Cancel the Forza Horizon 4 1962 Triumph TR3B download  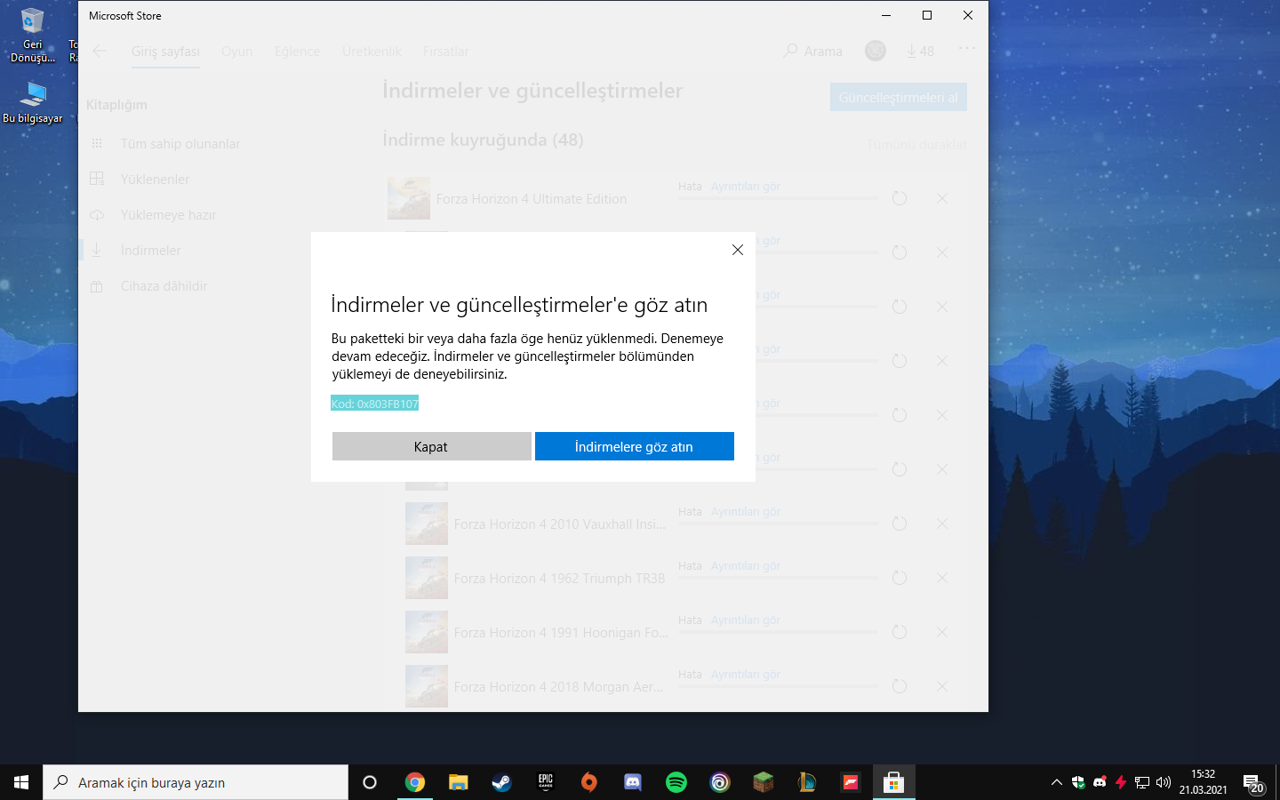[x=941, y=578]
